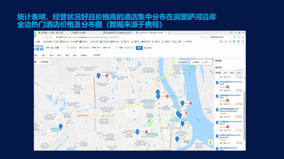Click map pin number 9 near Phum Bayab

[99, 75]
